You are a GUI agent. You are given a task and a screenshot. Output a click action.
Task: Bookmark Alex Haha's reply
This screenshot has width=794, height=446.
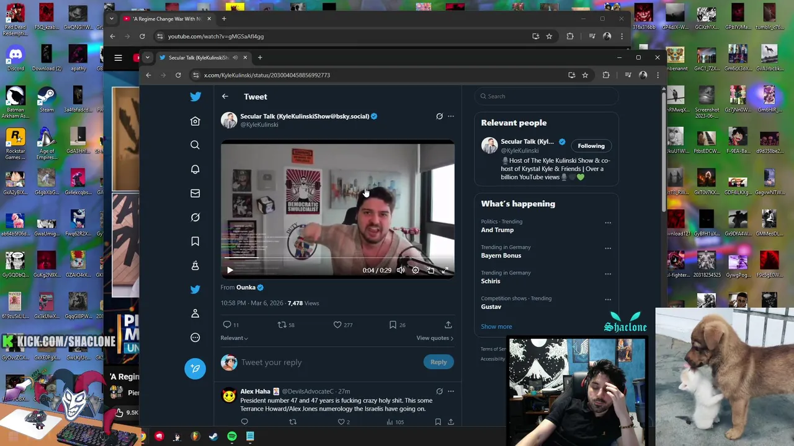pyautogui.click(x=438, y=422)
